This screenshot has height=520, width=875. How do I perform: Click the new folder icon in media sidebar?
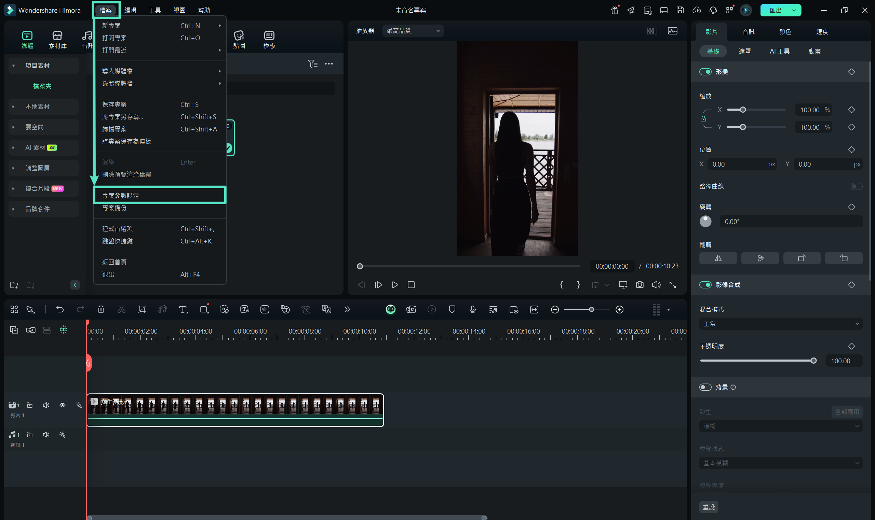click(14, 285)
